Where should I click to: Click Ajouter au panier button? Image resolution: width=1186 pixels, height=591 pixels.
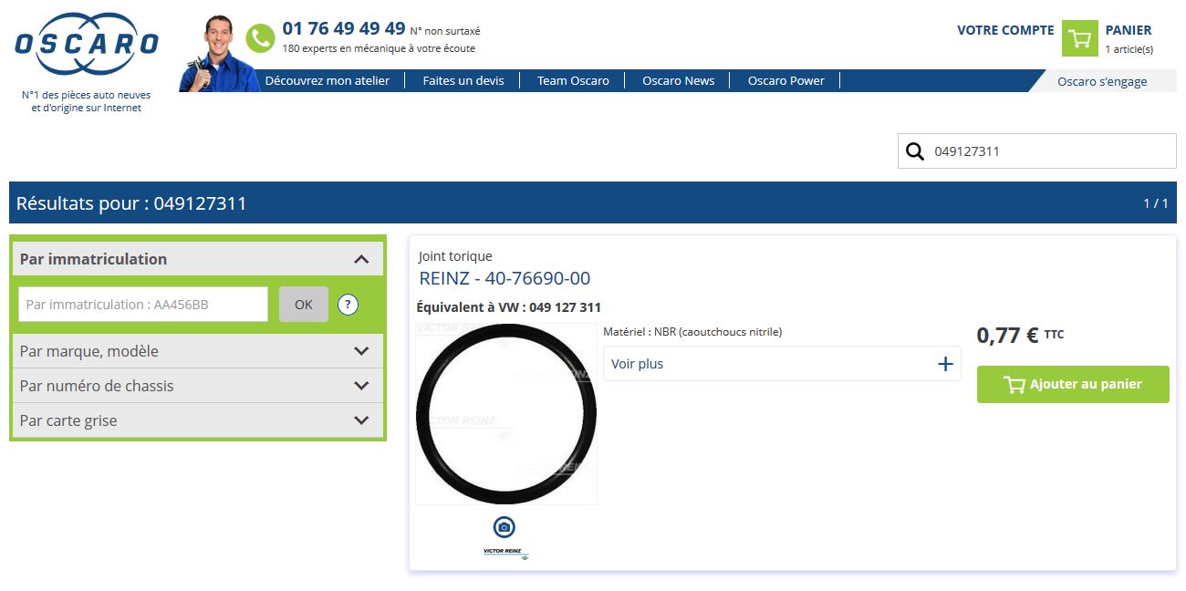1073,384
